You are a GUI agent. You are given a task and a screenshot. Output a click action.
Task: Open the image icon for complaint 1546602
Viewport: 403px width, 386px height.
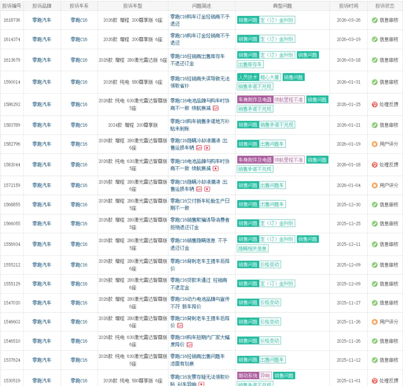tap(180, 326)
